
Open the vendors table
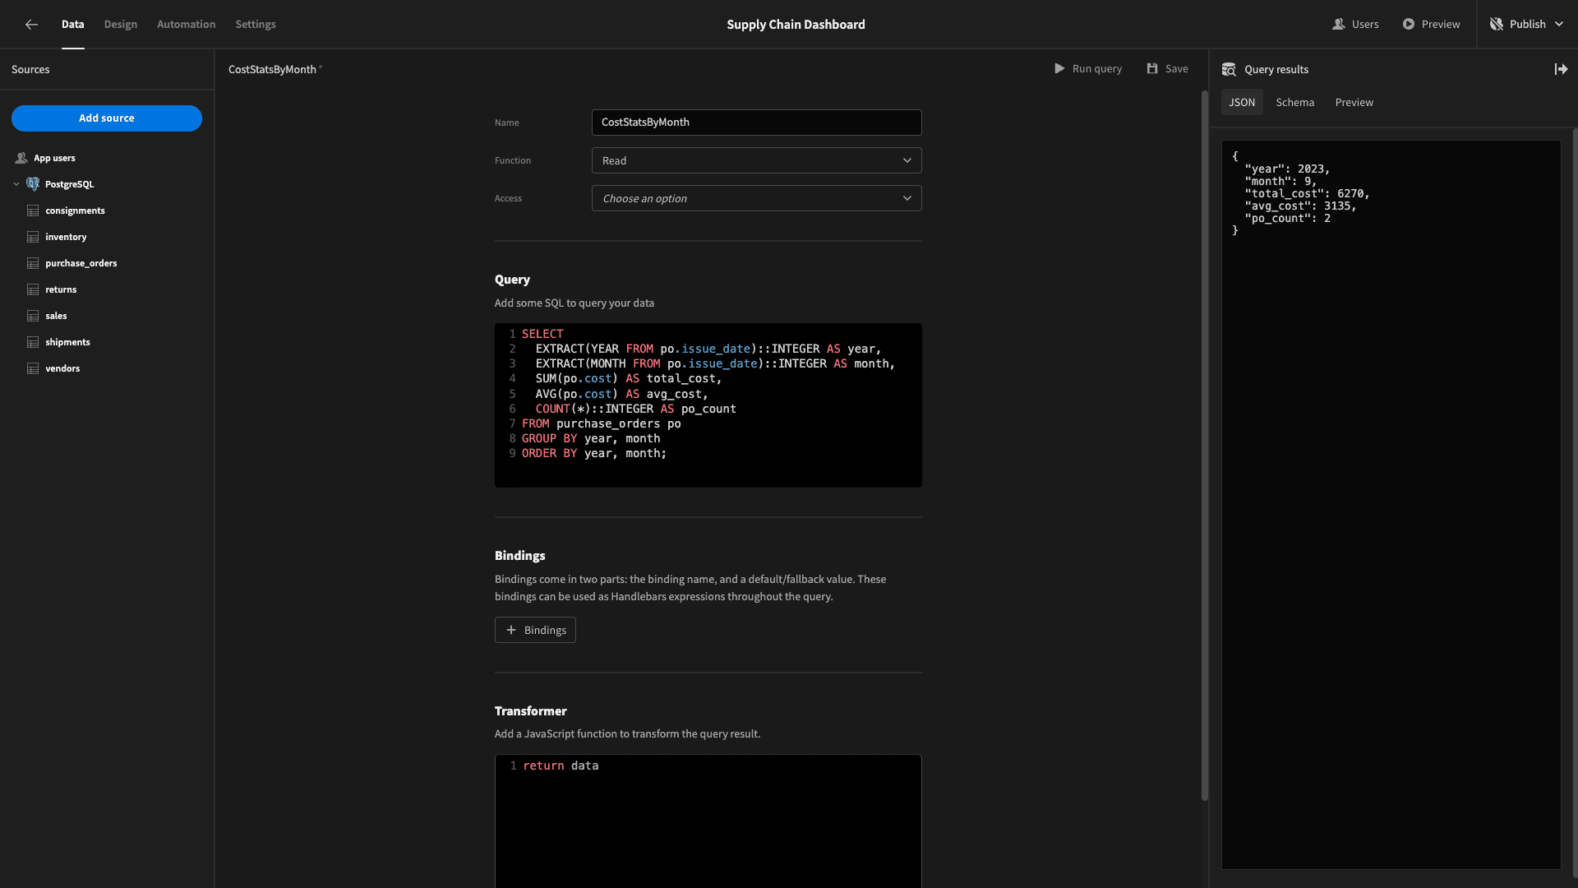tap(62, 369)
